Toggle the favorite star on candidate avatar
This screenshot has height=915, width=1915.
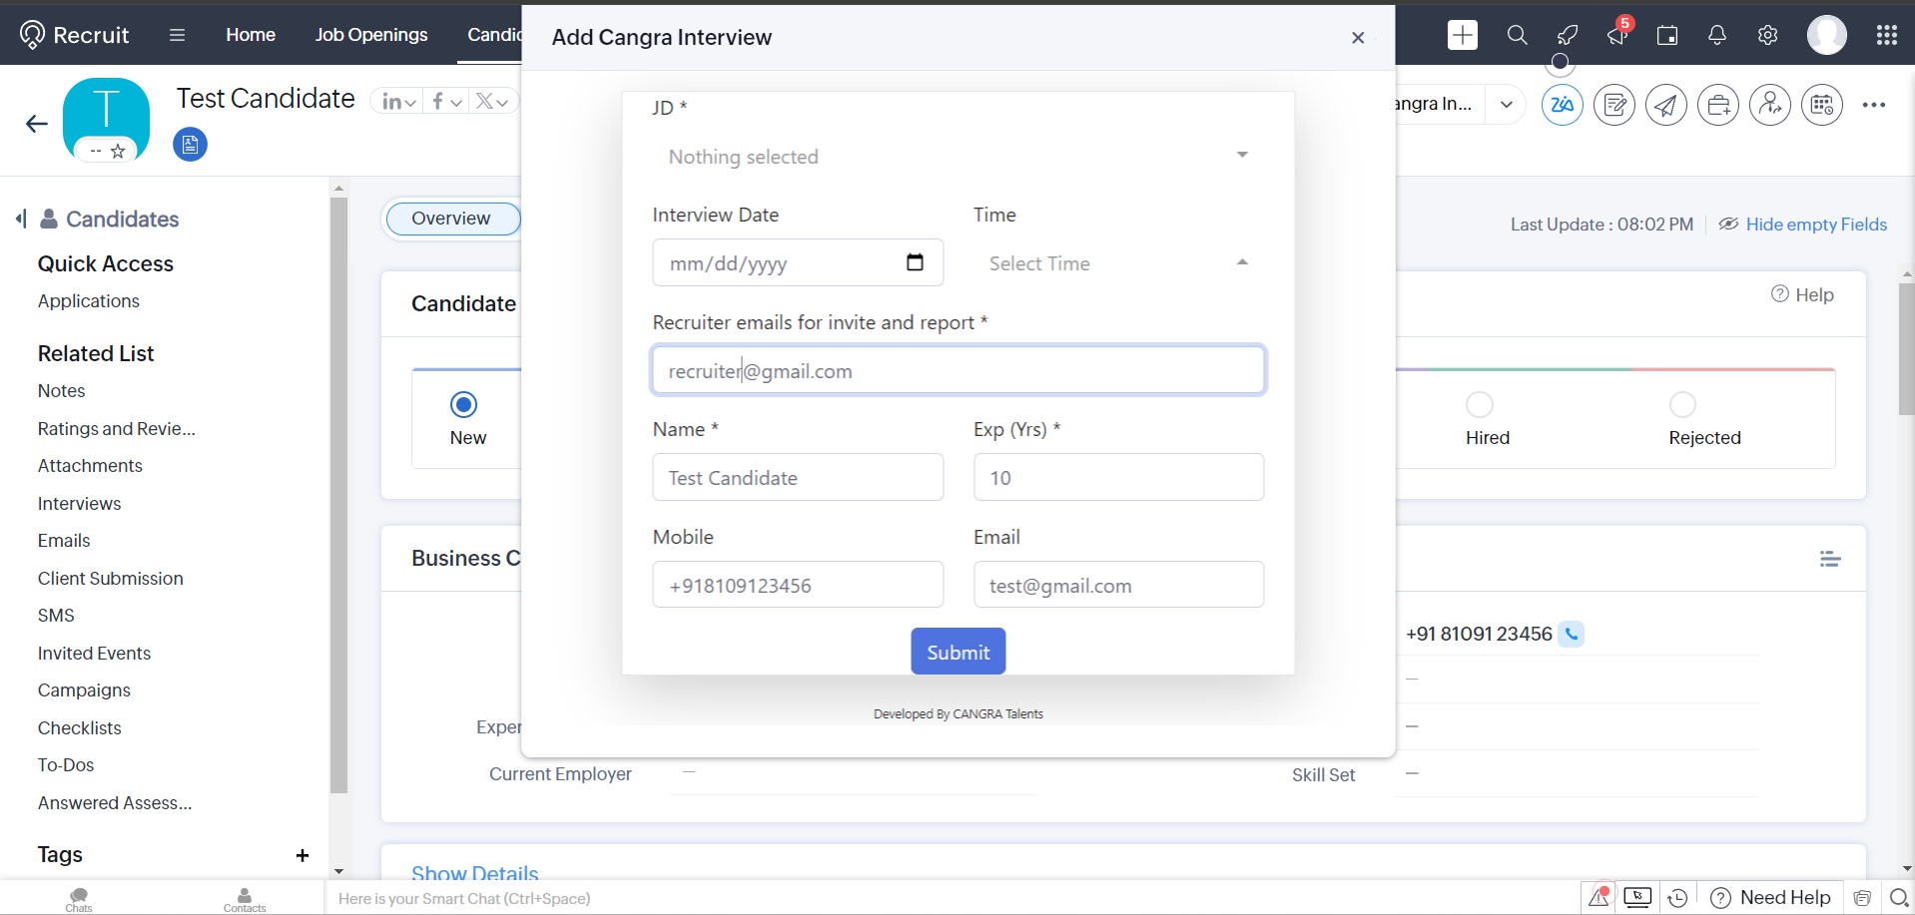click(x=118, y=151)
